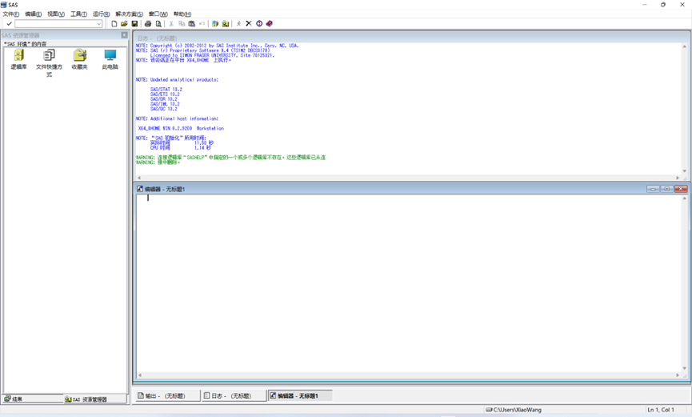This screenshot has height=417, width=692.
Task: Open the 视图(V) menu
Action: pos(56,14)
